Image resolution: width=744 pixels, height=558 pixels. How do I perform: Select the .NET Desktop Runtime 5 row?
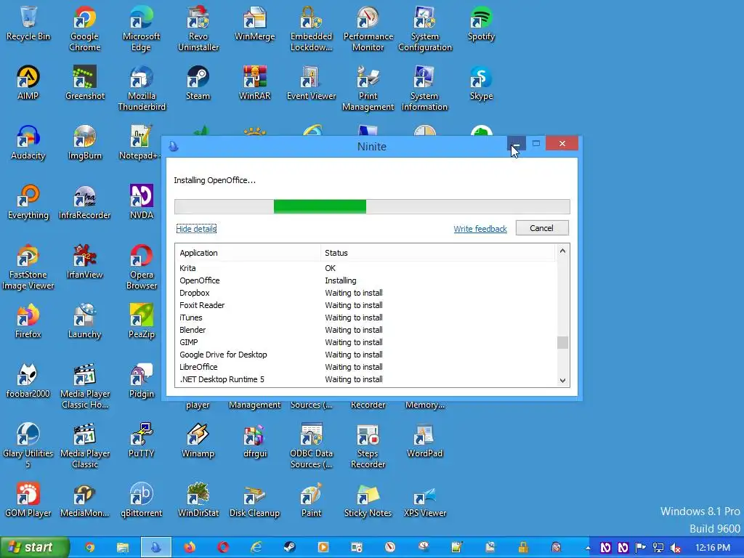tap(366, 379)
